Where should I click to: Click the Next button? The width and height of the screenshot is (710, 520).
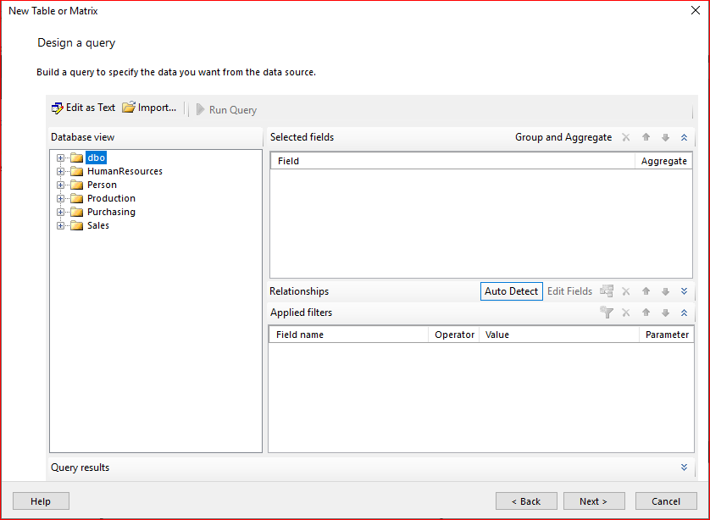pos(593,501)
